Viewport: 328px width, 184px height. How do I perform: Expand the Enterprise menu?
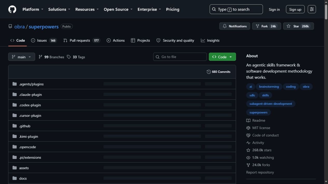149,9
